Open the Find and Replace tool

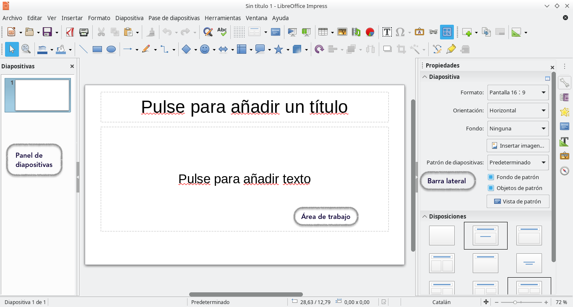pos(208,32)
